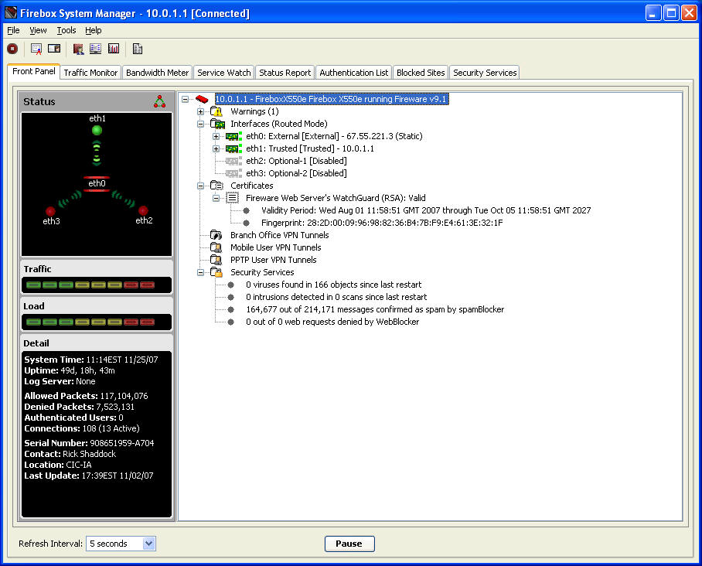702x566 pixels.
Task: Select the eth3: Optional-2 [Disabled] row
Action: [296, 173]
